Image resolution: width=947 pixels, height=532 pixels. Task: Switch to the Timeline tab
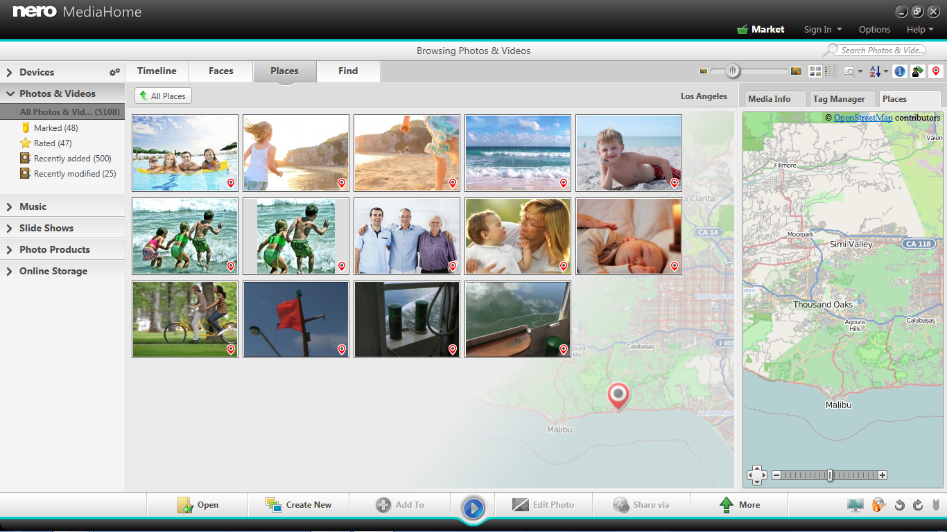[157, 71]
